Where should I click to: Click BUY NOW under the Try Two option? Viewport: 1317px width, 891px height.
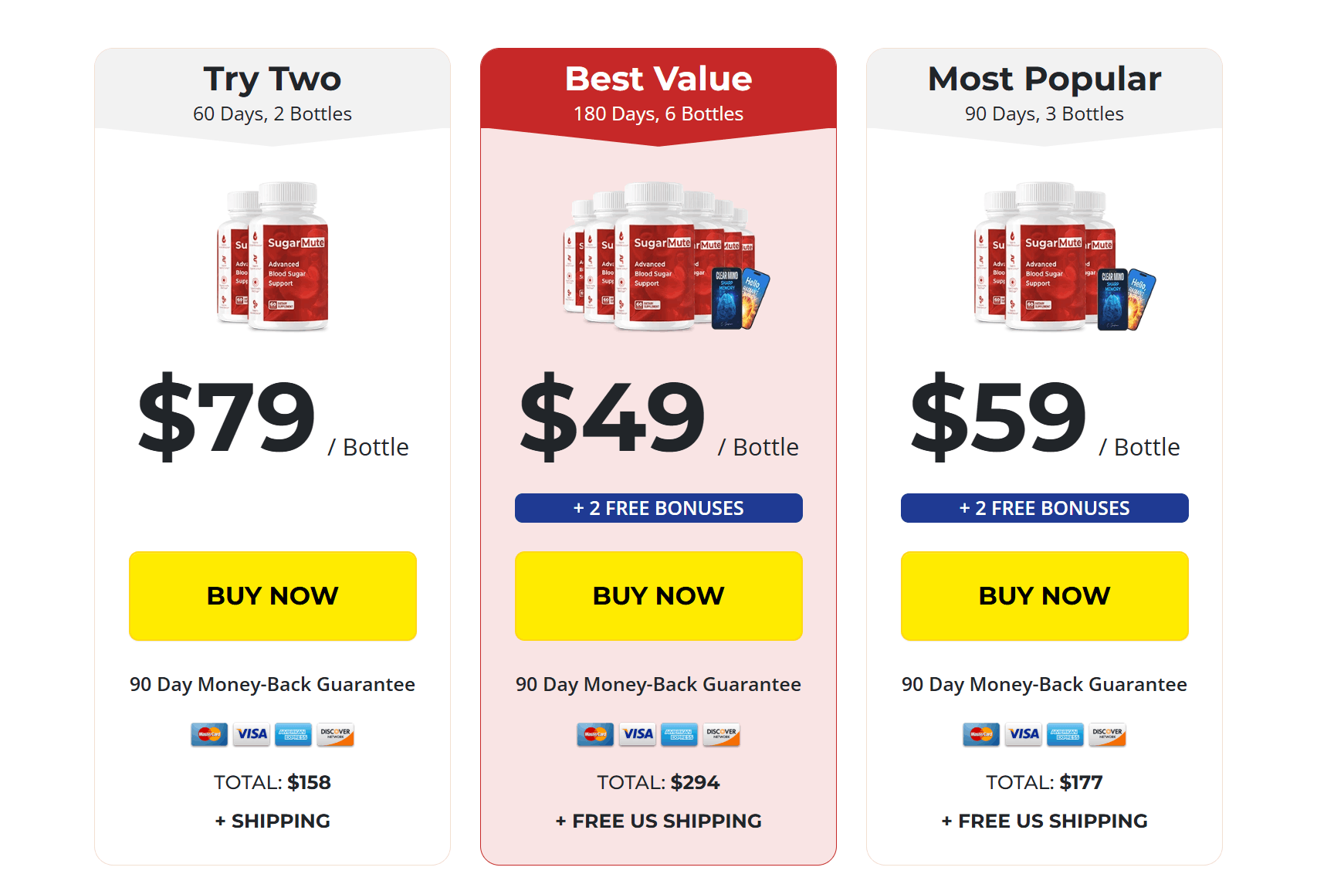pyautogui.click(x=273, y=595)
